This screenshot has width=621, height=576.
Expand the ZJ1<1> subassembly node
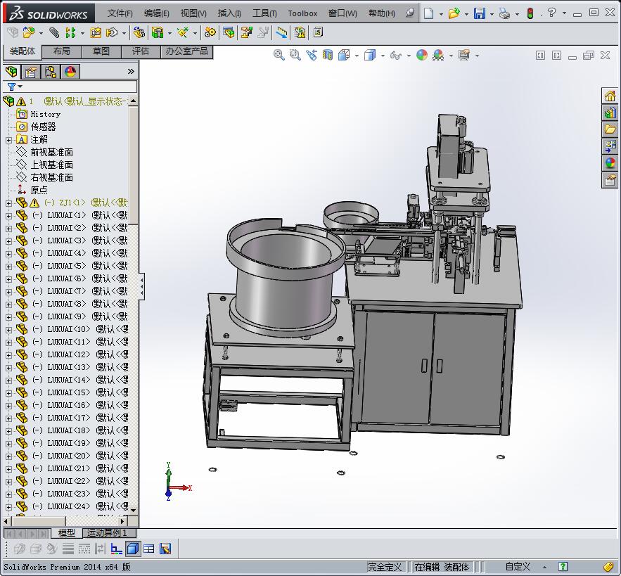coord(8,203)
